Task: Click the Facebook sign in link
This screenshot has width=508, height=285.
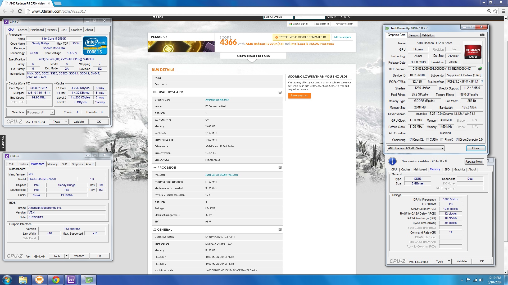Action: tap(344, 24)
